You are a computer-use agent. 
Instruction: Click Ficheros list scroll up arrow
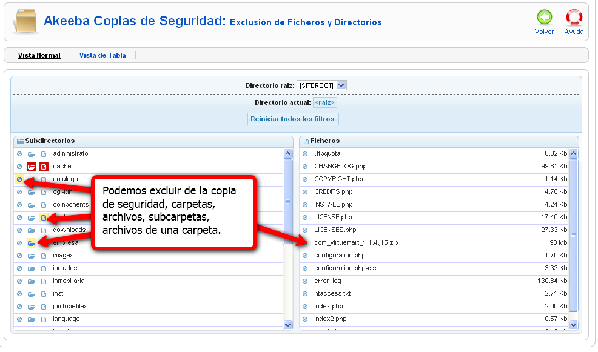[x=574, y=154]
